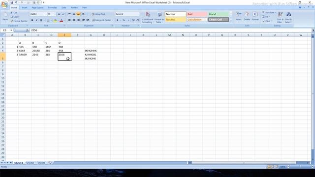
Task: Apply the Check Cell style
Action: coord(219,20)
